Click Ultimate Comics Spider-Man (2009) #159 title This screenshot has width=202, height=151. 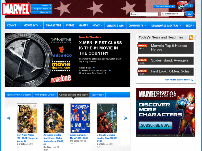(x=107, y=138)
